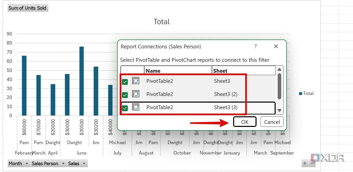Screen dimensions: 353x172
Task: Click the list scrollbar down arrow
Action: pos(279,110)
